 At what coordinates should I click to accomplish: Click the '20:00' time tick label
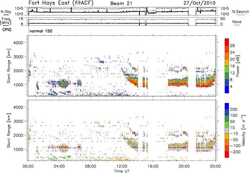point(184,166)
